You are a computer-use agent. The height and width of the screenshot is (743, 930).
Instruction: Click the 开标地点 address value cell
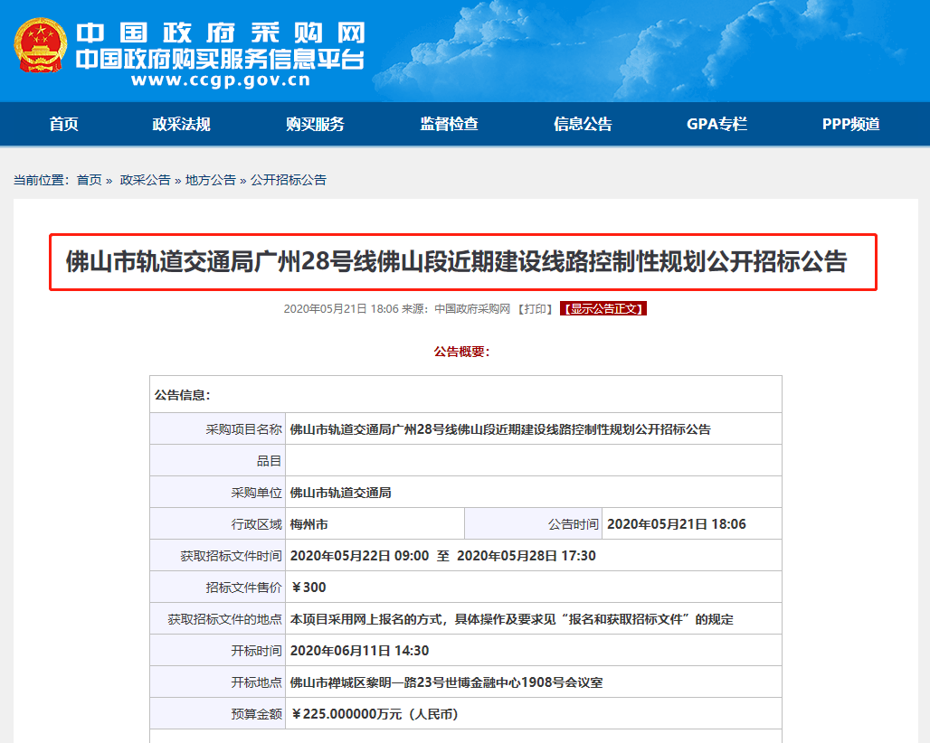[446, 682]
